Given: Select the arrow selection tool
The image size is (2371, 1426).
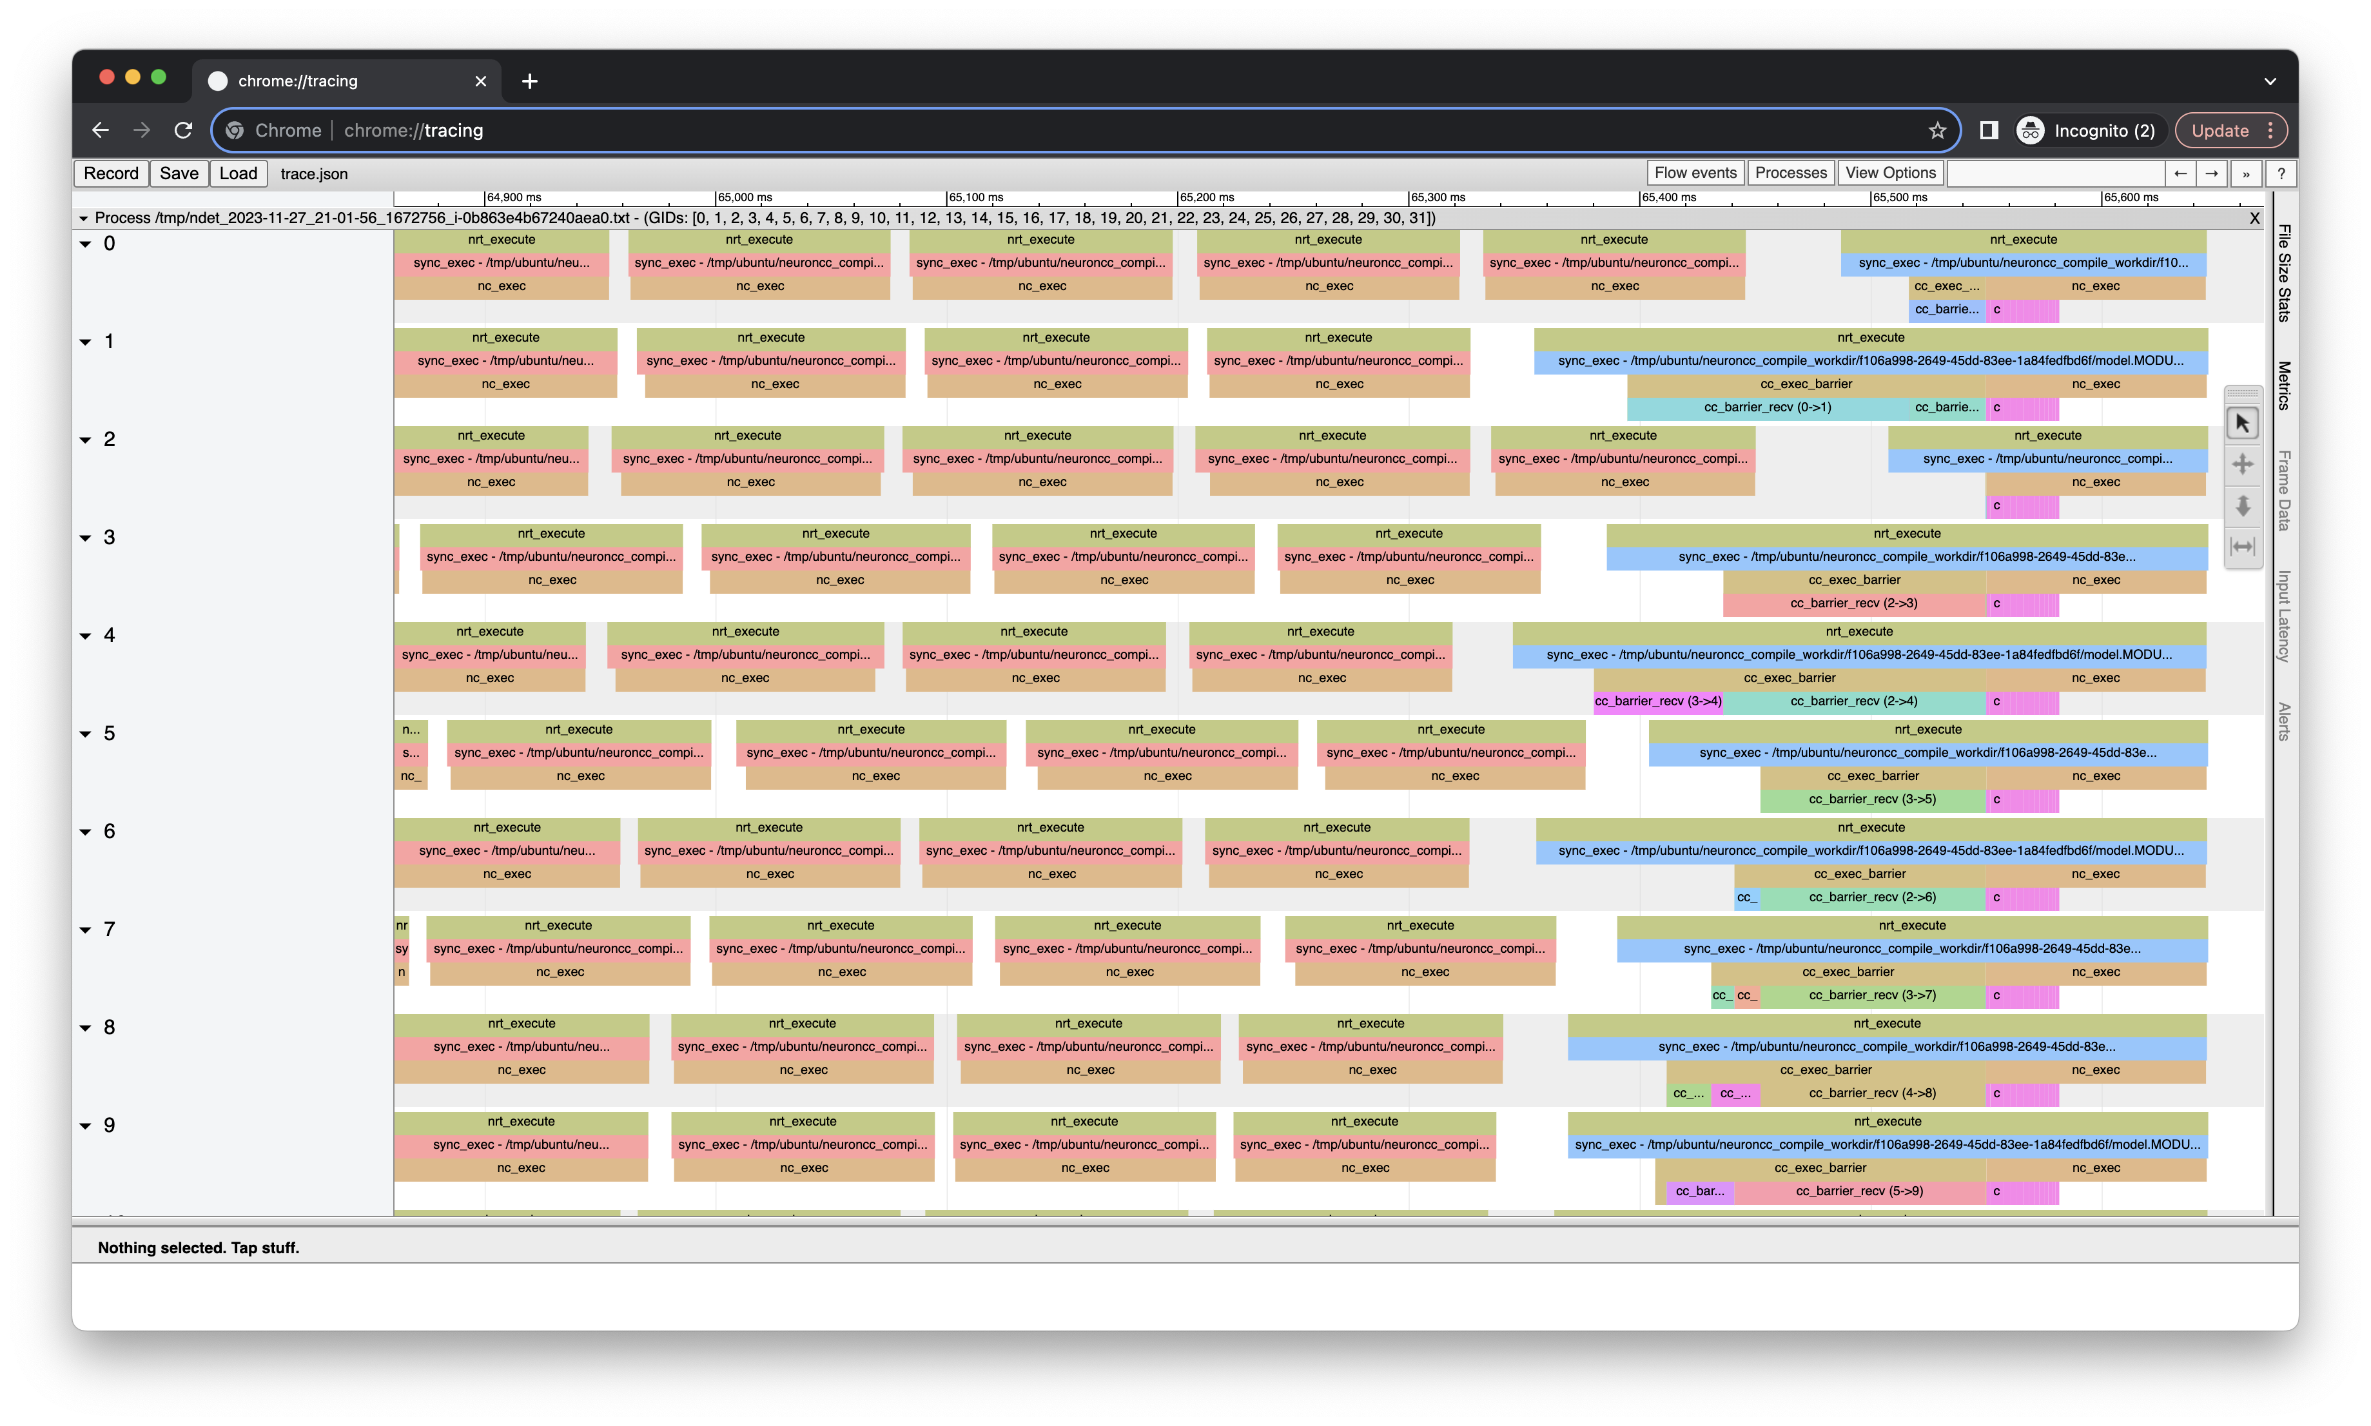Looking at the screenshot, I should point(2243,423).
